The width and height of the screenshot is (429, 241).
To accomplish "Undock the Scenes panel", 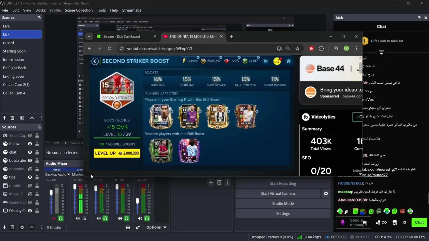I will pyautogui.click(x=39, y=18).
